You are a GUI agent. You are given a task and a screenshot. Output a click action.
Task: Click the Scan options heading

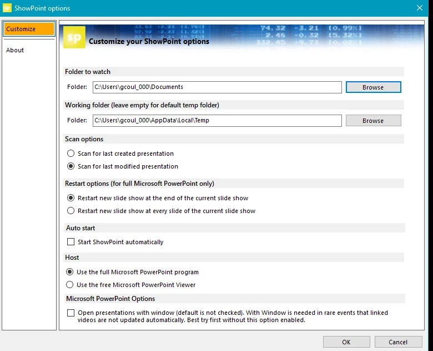(x=84, y=139)
